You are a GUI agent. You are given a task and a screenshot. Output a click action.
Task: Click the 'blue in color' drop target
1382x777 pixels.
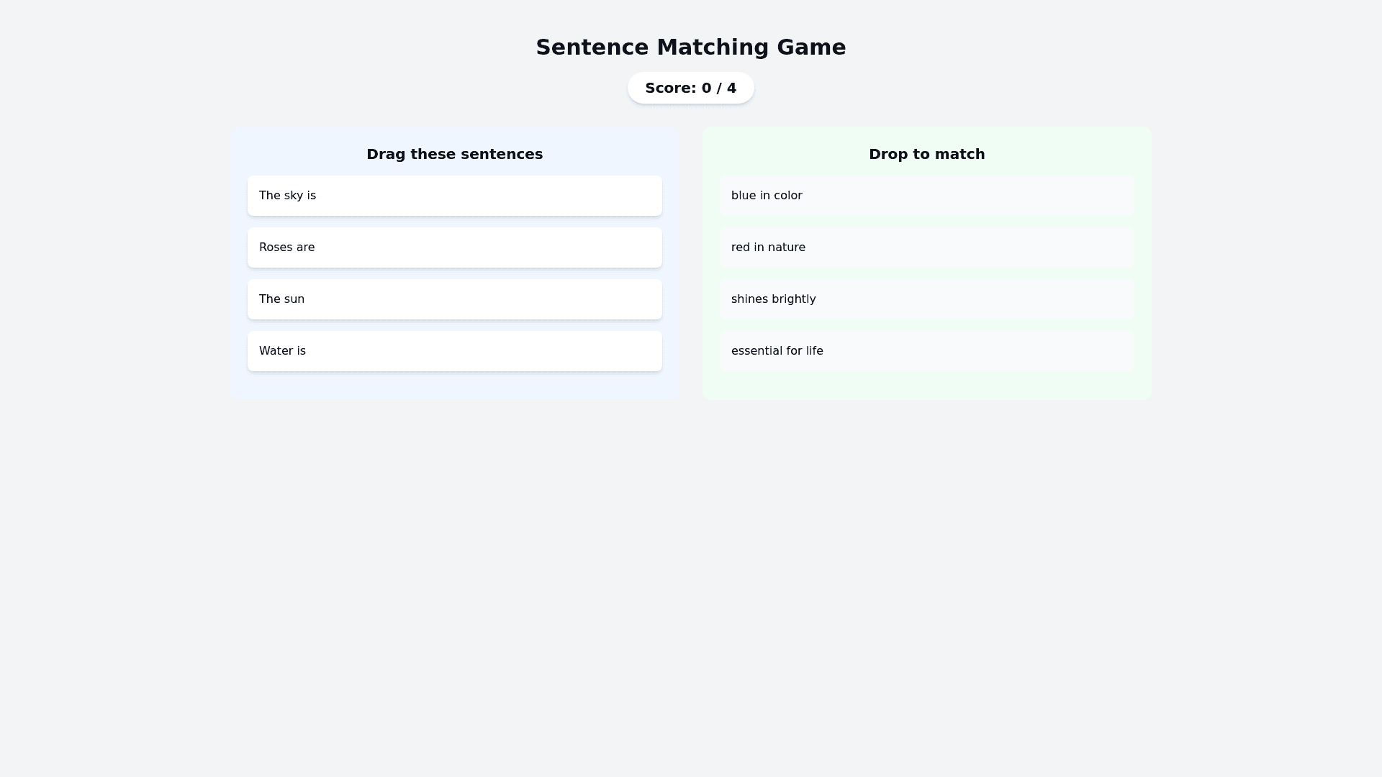[x=926, y=196]
